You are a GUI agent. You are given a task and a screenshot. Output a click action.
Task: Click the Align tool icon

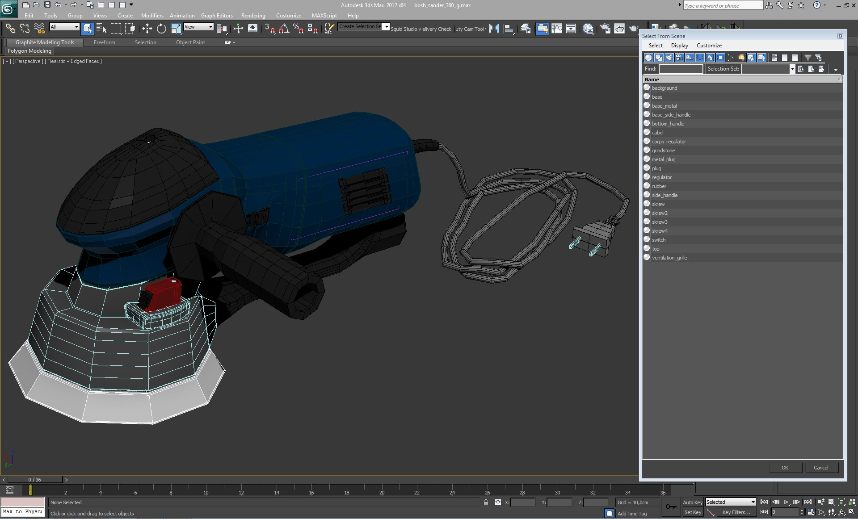click(509, 29)
